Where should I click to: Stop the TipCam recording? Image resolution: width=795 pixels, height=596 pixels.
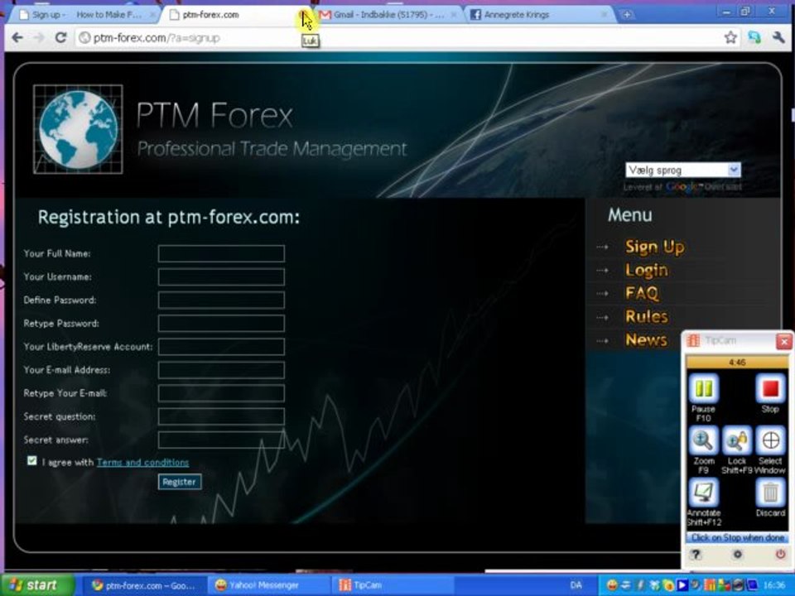click(x=770, y=389)
